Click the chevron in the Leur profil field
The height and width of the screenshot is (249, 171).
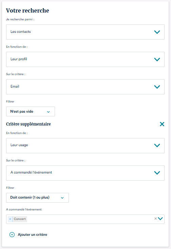[x=157, y=60]
